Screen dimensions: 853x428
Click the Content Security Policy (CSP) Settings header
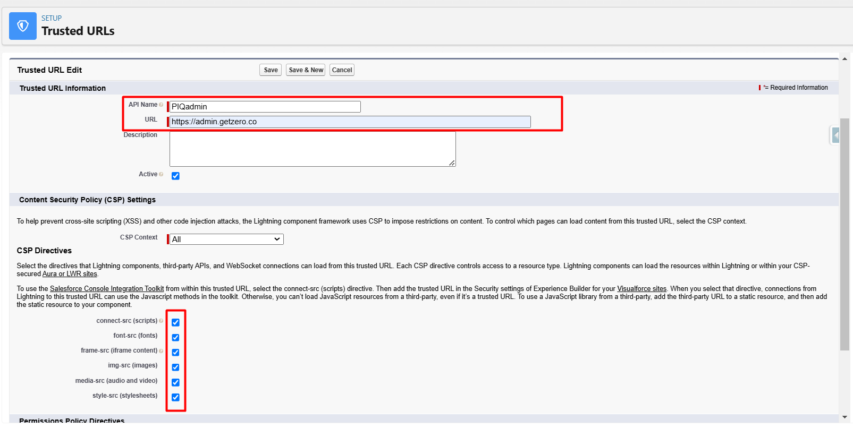[x=88, y=200]
